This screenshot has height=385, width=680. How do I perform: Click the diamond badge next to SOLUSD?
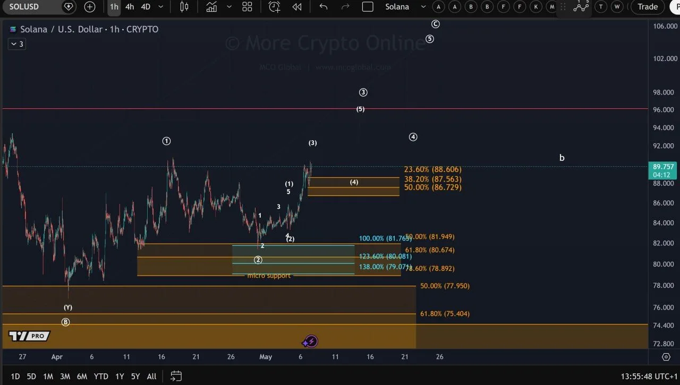point(69,7)
